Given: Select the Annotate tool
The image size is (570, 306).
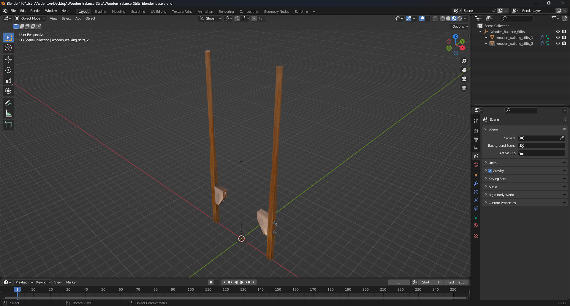Looking at the screenshot, I should point(8,103).
